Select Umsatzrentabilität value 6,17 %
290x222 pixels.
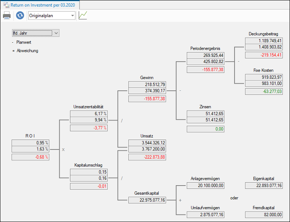(x=89, y=113)
